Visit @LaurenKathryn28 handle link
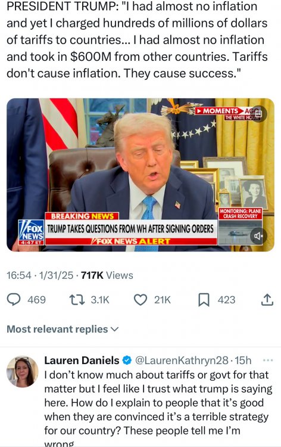 pyautogui.click(x=182, y=361)
